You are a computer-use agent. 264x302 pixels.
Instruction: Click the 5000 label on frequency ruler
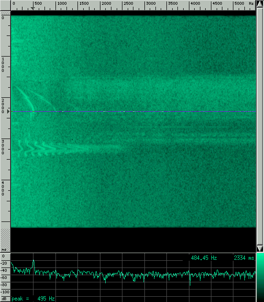pos(239,3)
